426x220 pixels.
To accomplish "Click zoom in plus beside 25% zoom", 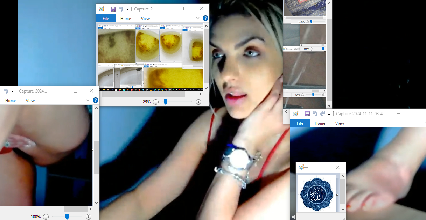I will (x=198, y=102).
